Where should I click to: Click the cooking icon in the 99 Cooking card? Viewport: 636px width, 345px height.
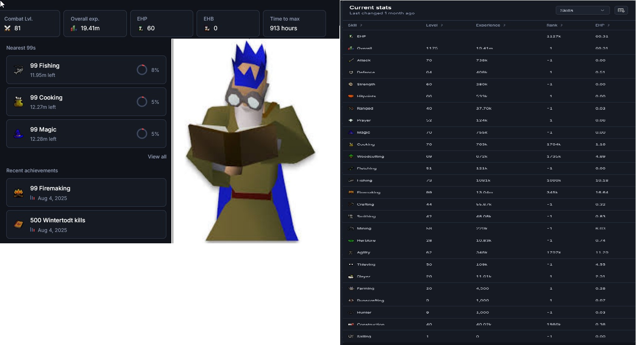pyautogui.click(x=18, y=102)
